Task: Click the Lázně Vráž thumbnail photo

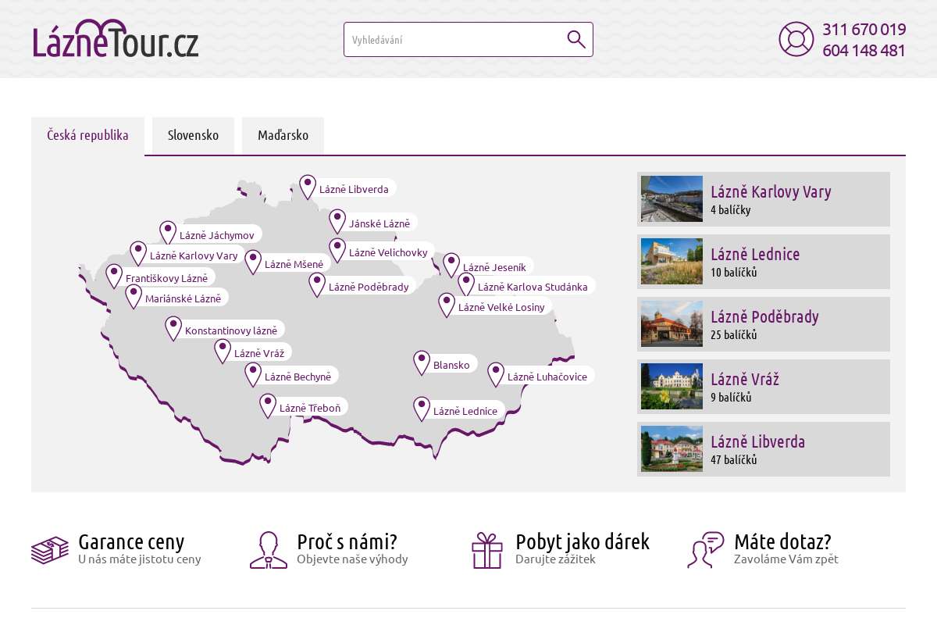Action: coord(672,386)
